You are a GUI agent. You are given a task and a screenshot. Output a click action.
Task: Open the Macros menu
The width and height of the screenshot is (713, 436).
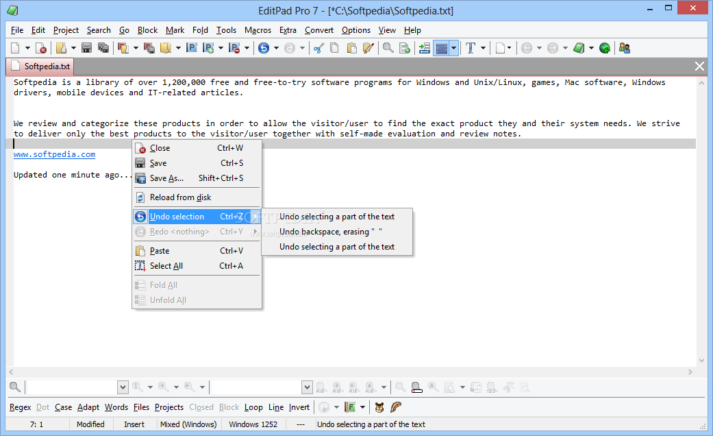(258, 30)
